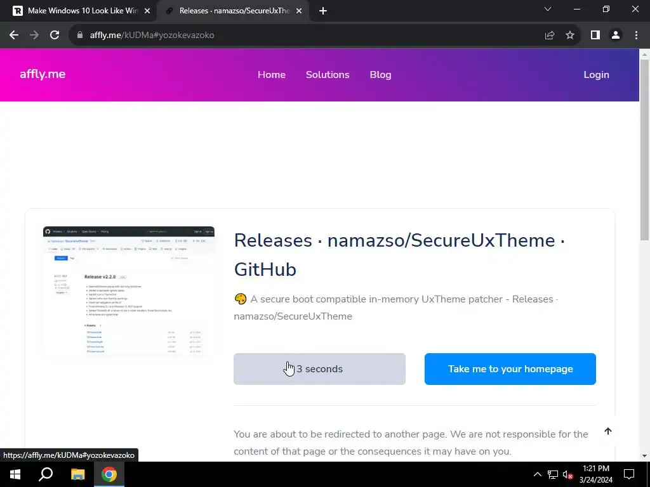Click the Login link
Viewport: 650px width, 487px height.
click(596, 75)
